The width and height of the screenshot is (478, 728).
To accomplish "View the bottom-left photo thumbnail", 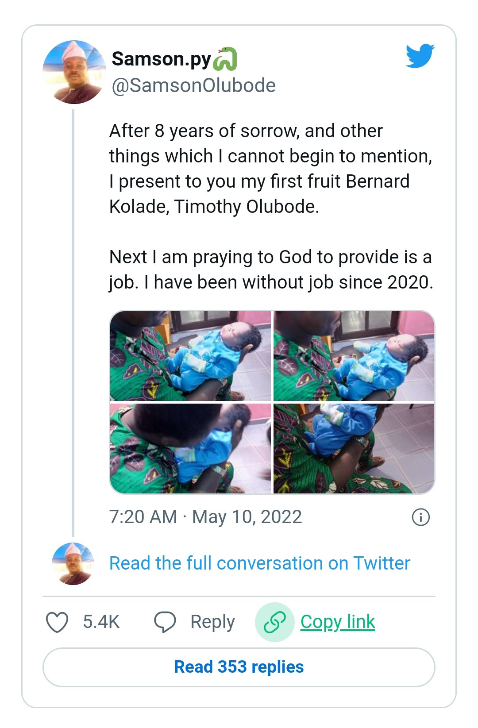I will point(190,448).
